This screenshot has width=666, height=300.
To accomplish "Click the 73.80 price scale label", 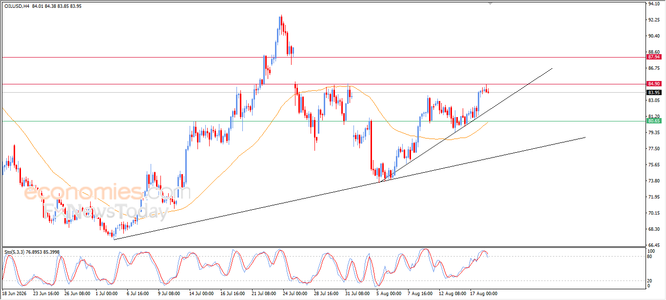I will (x=654, y=181).
